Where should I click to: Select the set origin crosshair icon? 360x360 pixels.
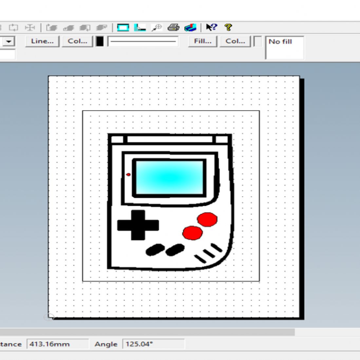pos(157,28)
